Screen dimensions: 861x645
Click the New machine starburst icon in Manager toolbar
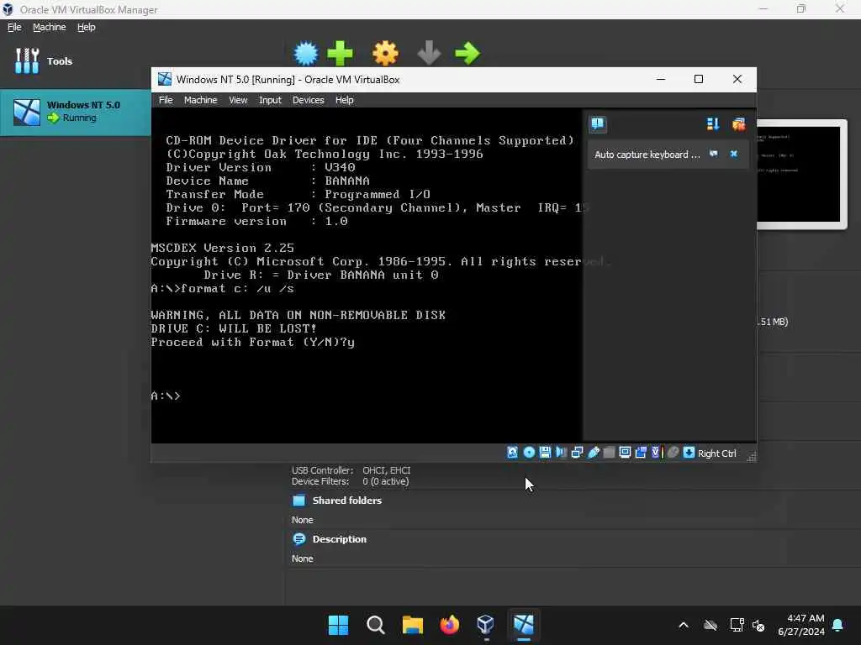coord(306,53)
